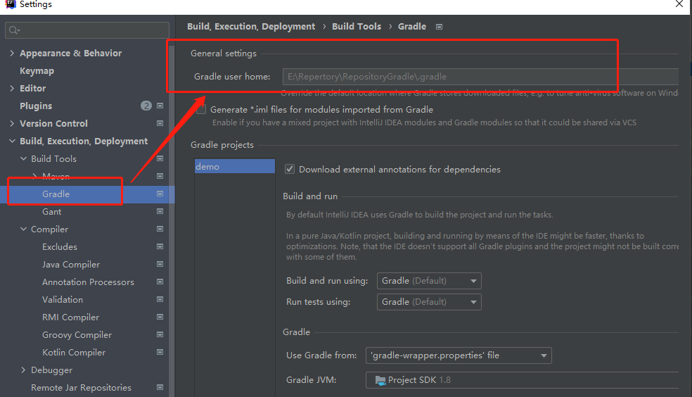Click the search magnifier icon

coord(14,30)
